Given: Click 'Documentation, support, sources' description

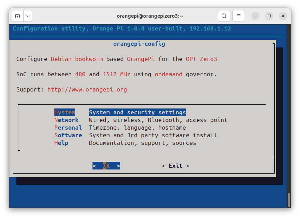Looking at the screenshot, I should point(142,143).
